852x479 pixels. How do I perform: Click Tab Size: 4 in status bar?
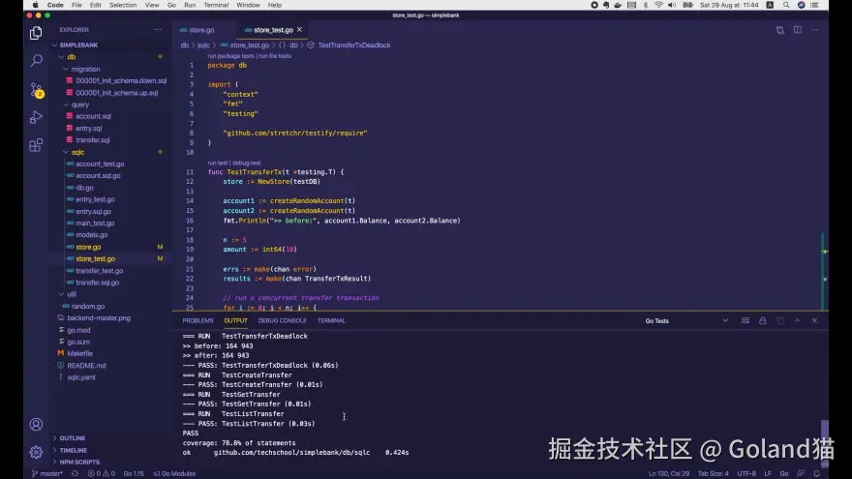pyautogui.click(x=713, y=473)
